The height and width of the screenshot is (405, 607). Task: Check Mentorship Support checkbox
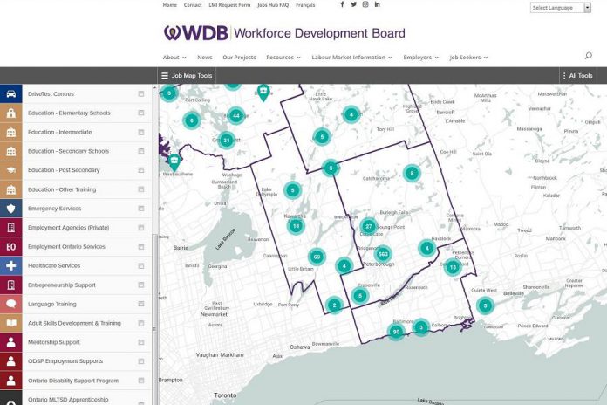141,342
